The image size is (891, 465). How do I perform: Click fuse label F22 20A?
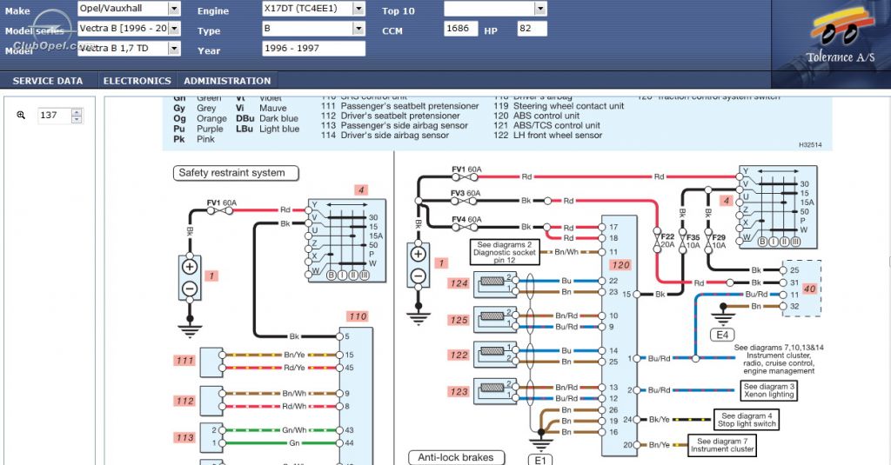tap(667, 241)
